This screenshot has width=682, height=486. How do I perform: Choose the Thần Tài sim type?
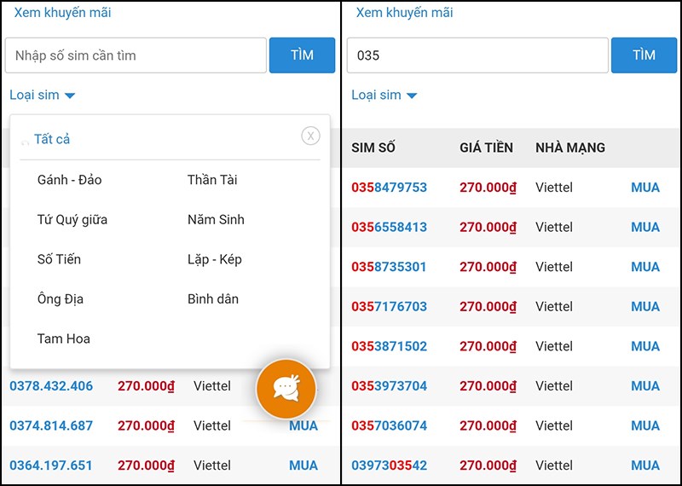coord(212,180)
